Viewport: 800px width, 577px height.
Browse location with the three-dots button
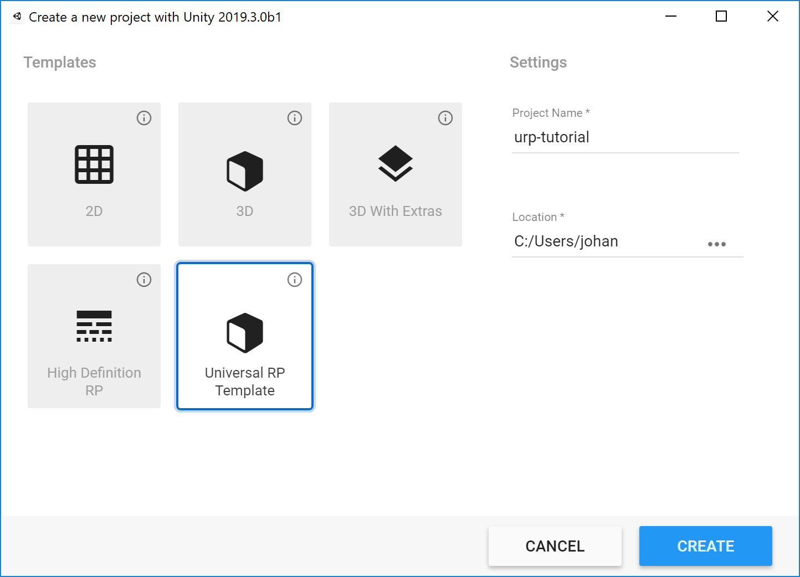717,244
